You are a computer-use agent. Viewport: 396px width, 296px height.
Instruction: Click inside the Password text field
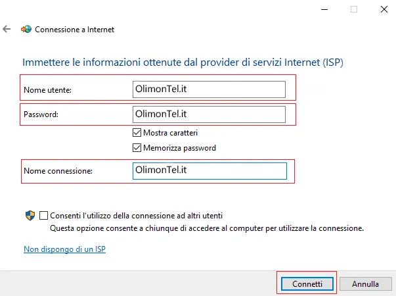209,114
